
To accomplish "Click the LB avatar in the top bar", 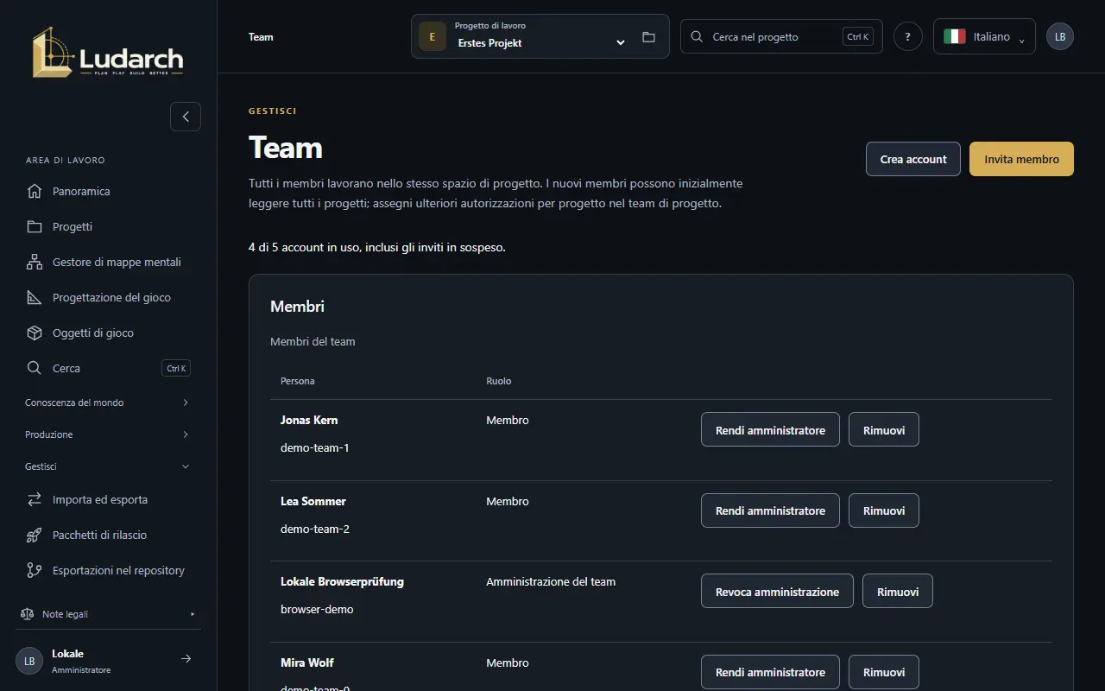I will click(x=1060, y=36).
